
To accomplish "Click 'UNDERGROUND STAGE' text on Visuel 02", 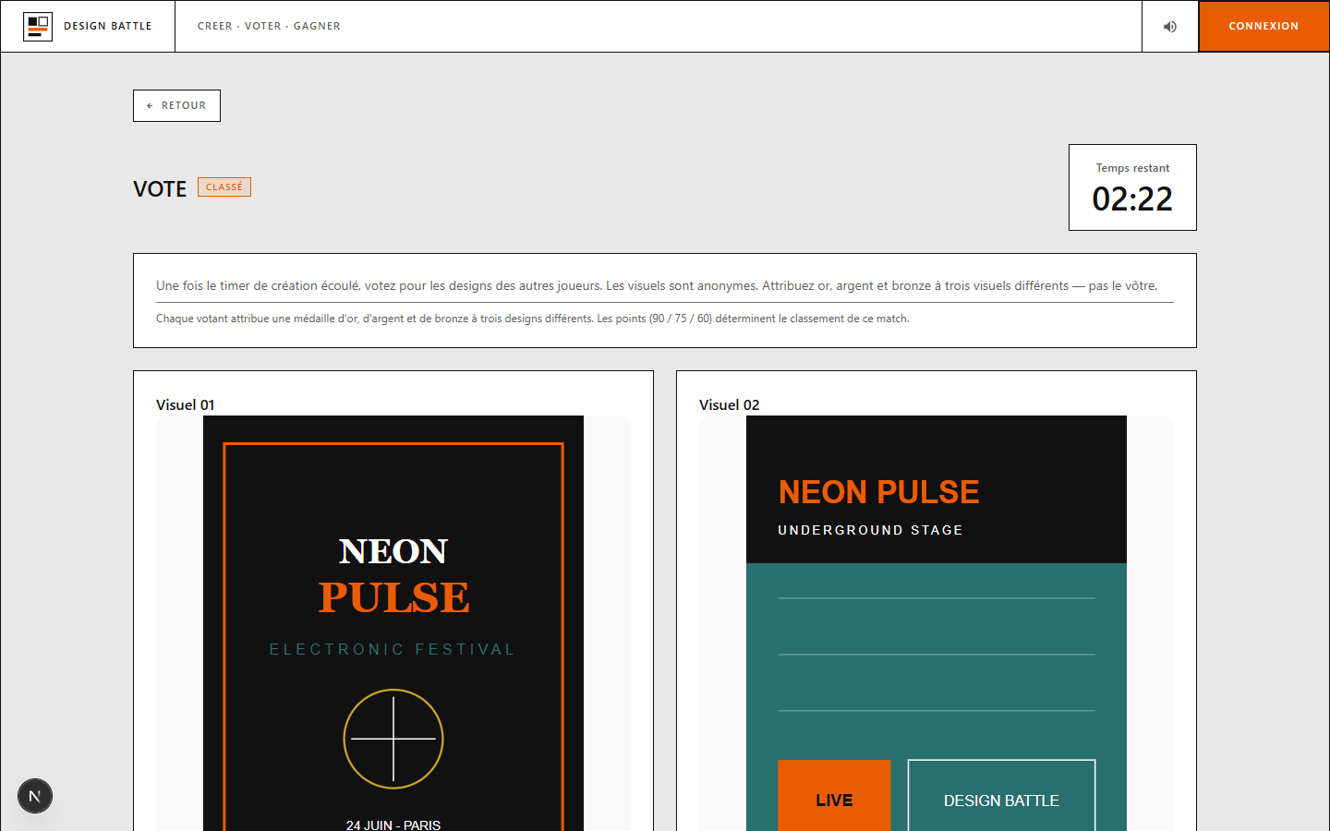I will [870, 530].
